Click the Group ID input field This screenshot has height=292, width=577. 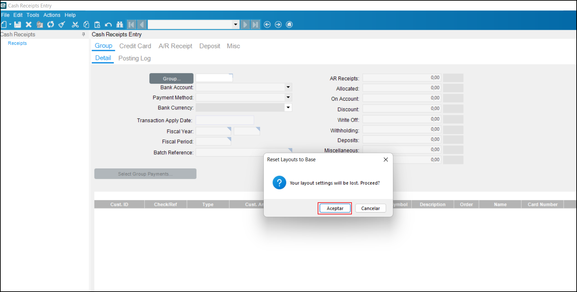214,78
